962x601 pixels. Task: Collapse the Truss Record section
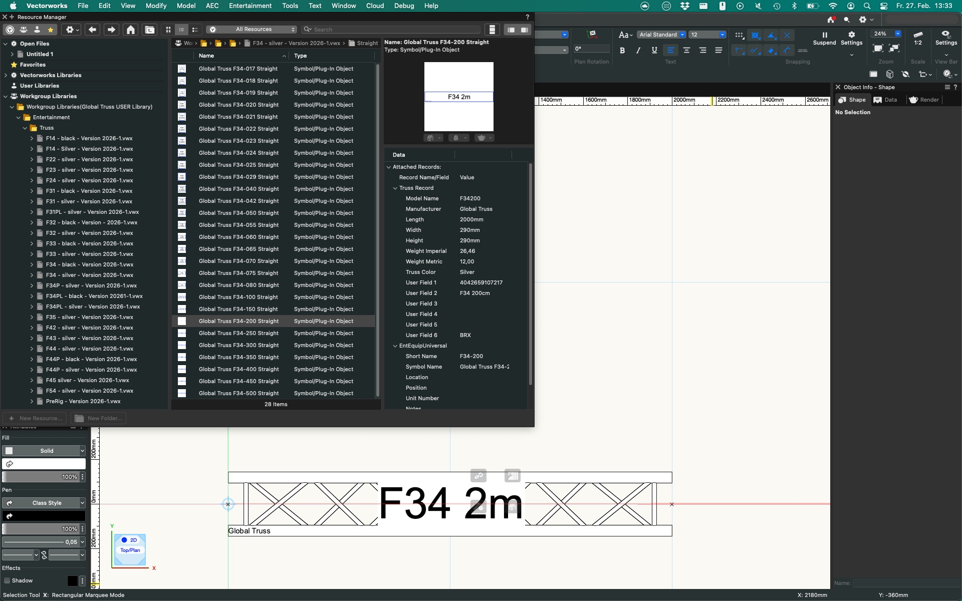(x=396, y=188)
